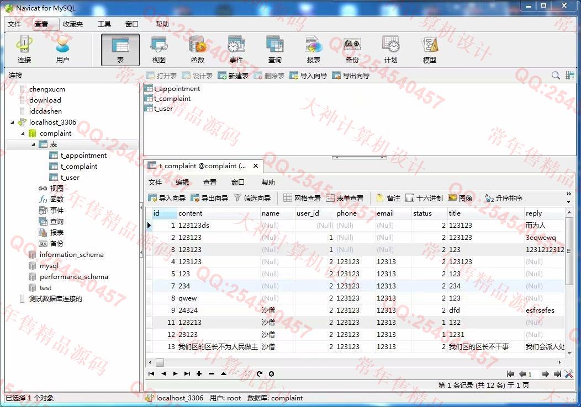Open the 编辑 (Edit) menu in table window

(182, 182)
